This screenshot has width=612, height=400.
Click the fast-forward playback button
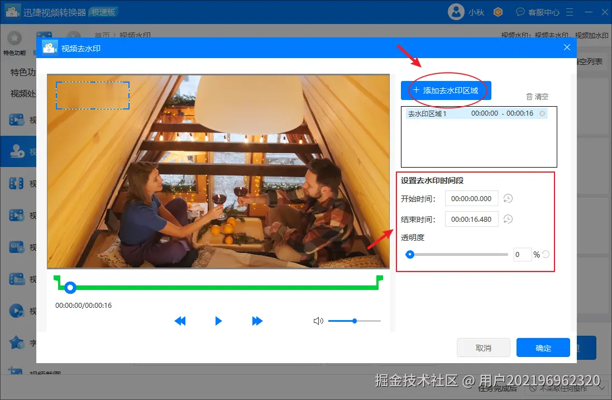coord(257,321)
